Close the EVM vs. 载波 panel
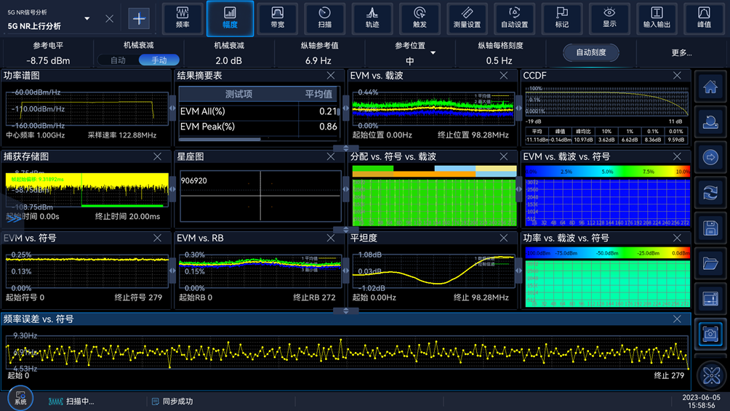Image resolution: width=730 pixels, height=411 pixels. tap(504, 76)
